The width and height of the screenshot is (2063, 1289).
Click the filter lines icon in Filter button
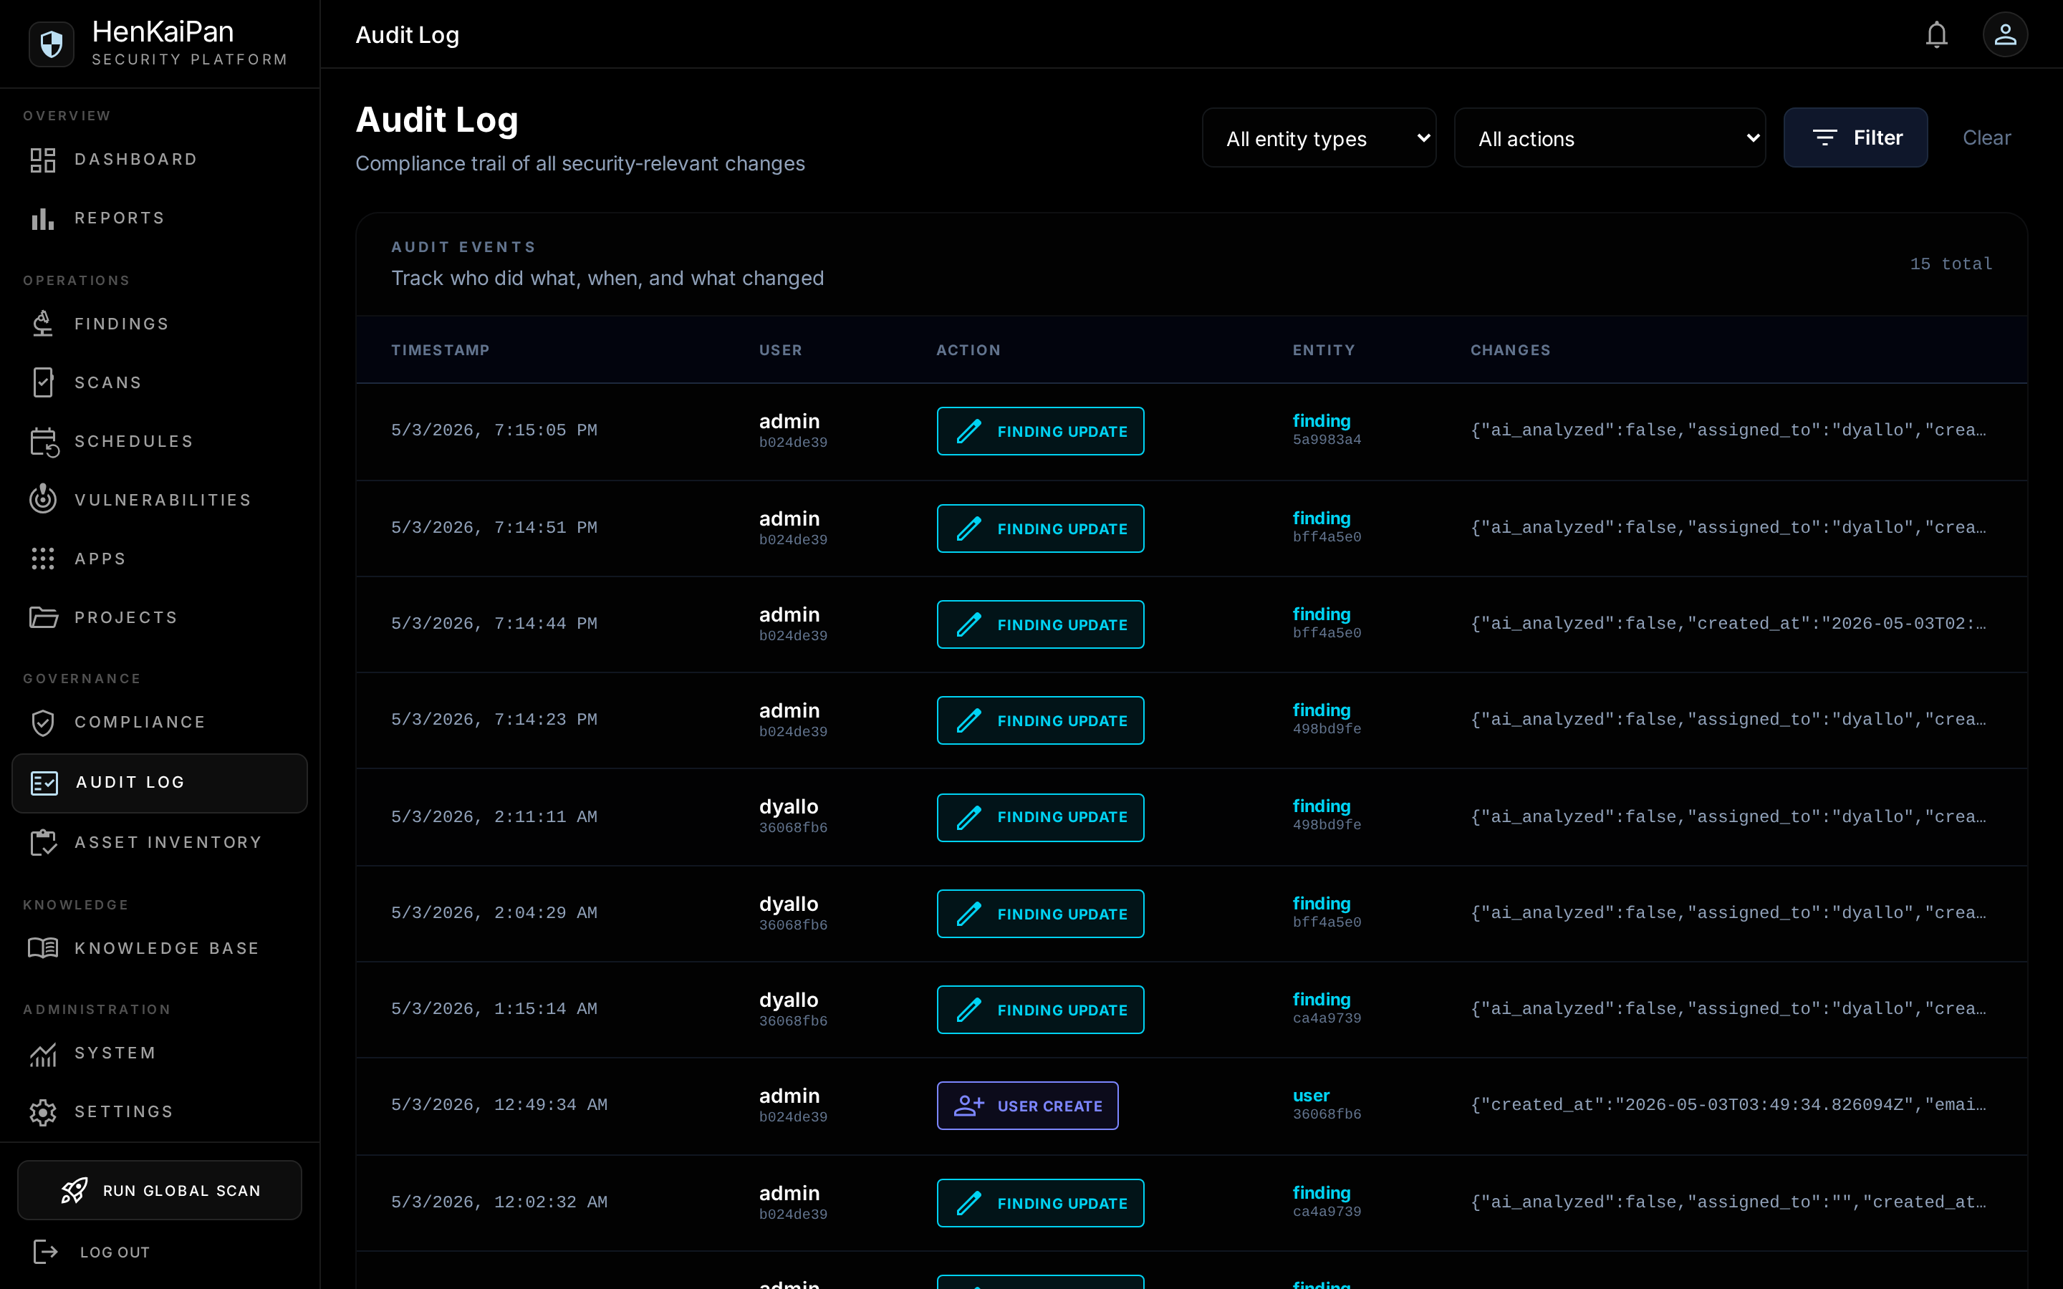1824,138
